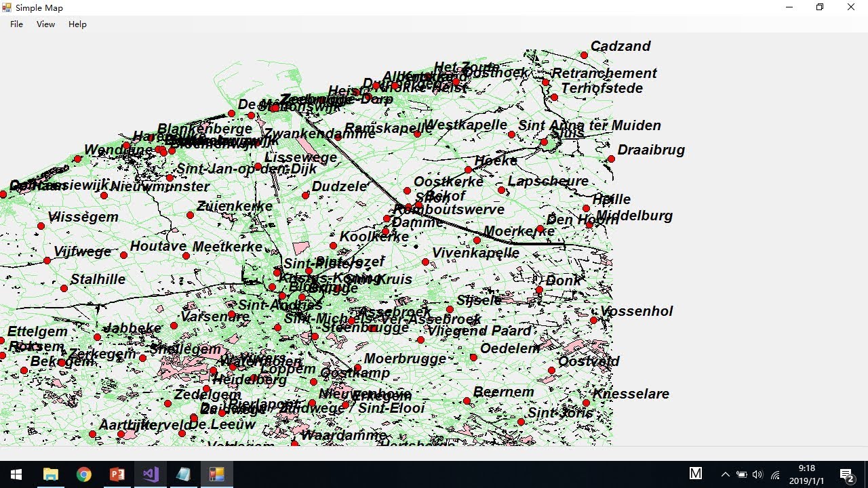Click the Oostkamp map label
The image size is (868, 488).
point(355,373)
